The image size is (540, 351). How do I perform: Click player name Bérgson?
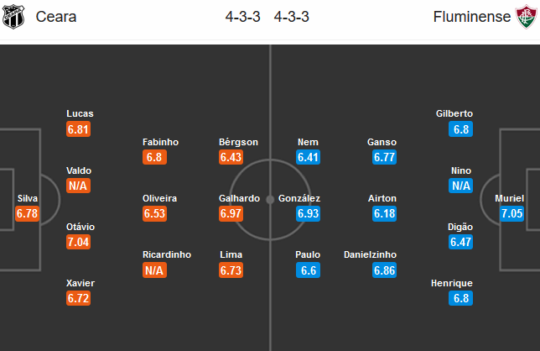coord(238,142)
